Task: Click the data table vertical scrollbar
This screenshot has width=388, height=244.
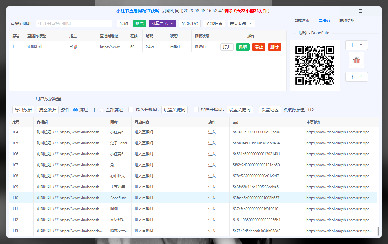Action: point(378,231)
